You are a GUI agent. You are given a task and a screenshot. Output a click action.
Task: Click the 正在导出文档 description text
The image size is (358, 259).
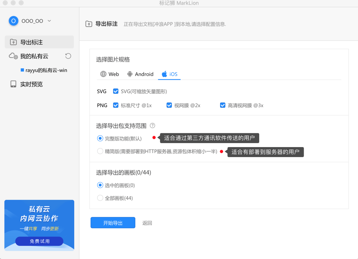pyautogui.click(x=175, y=24)
